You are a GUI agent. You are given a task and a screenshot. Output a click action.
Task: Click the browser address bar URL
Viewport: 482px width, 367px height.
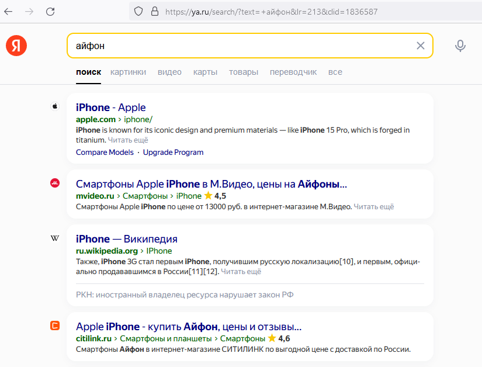coord(271,12)
